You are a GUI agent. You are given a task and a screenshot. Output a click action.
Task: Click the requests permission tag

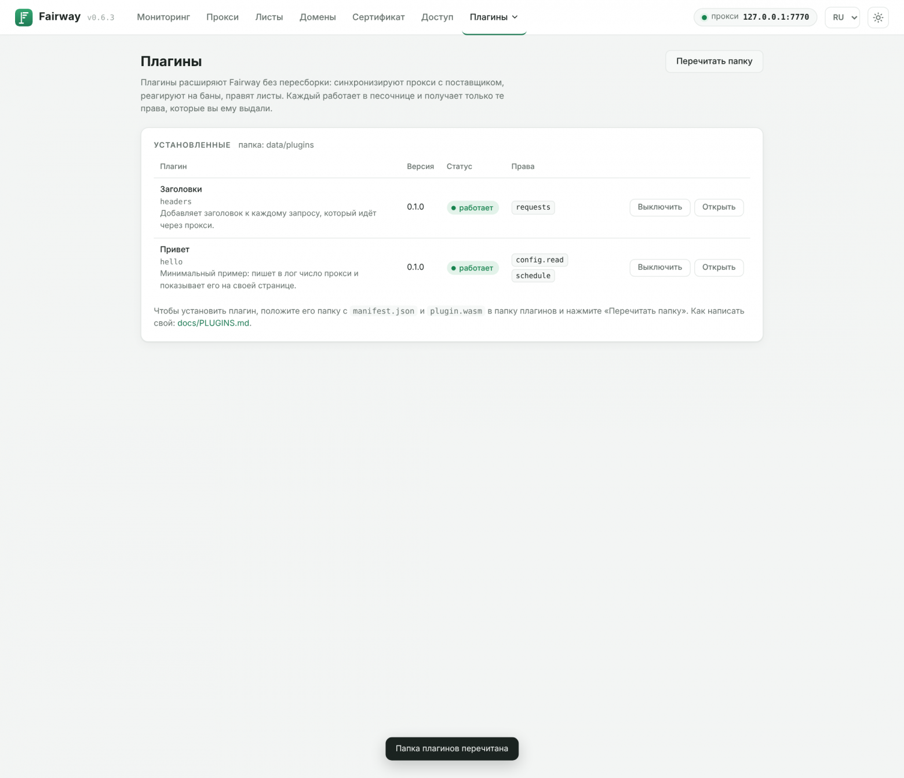point(533,207)
